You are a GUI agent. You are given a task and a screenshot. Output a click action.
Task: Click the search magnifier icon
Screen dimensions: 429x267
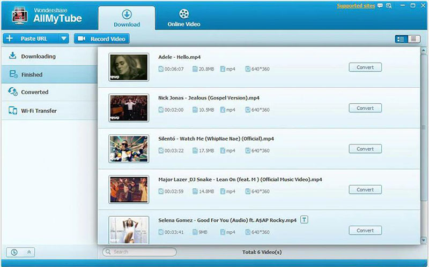point(108,251)
